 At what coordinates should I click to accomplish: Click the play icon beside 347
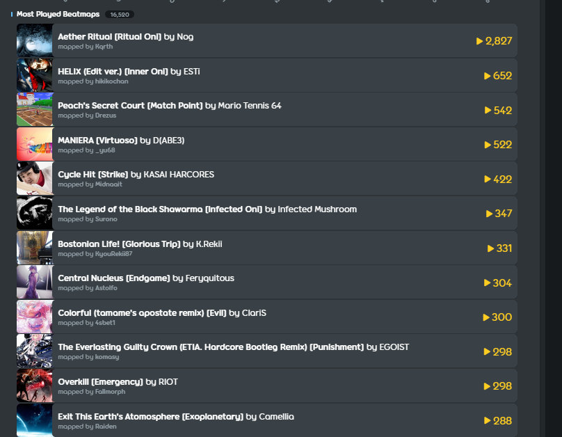[x=489, y=214]
